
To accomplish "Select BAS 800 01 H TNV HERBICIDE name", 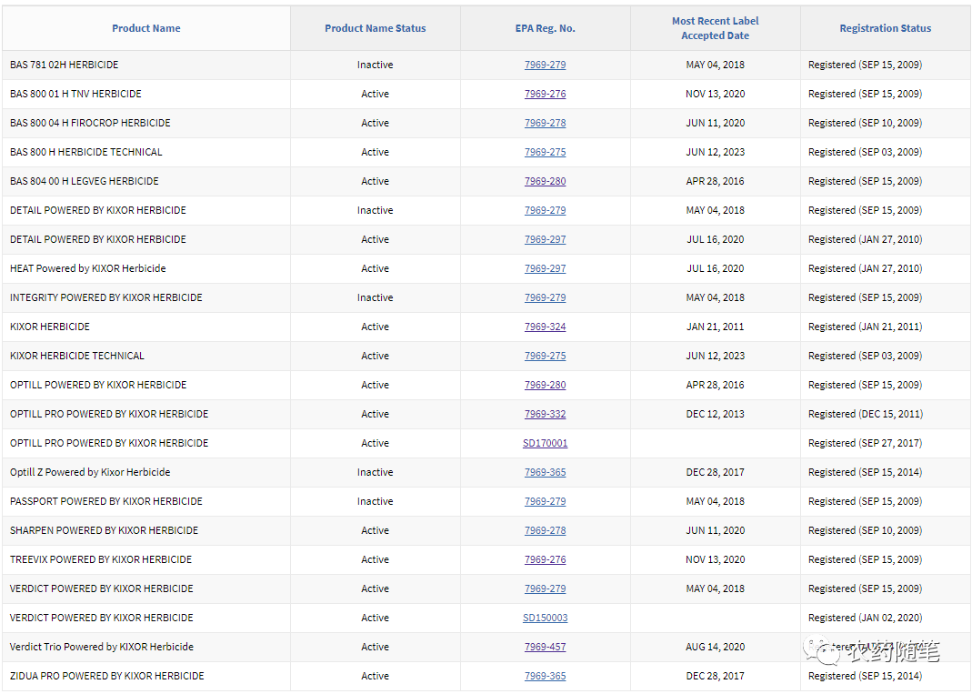I will click(75, 94).
